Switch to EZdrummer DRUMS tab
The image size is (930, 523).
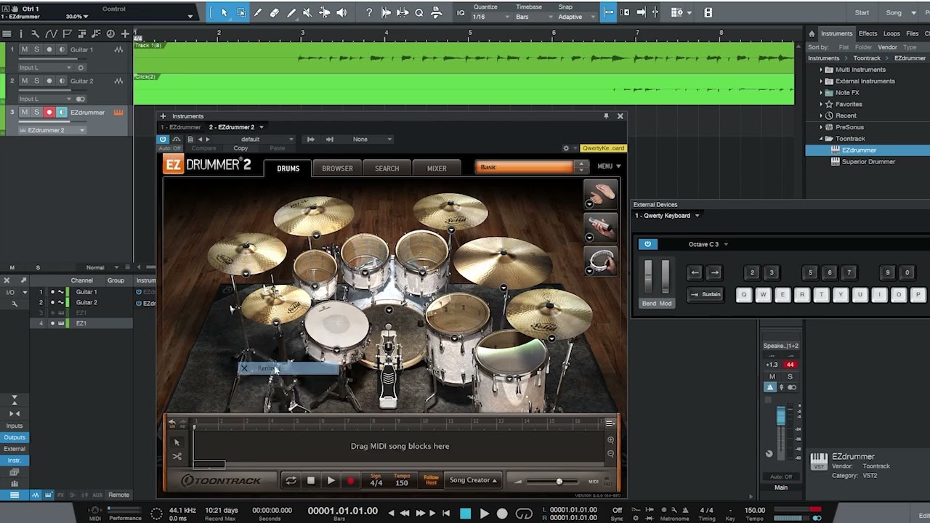click(288, 169)
